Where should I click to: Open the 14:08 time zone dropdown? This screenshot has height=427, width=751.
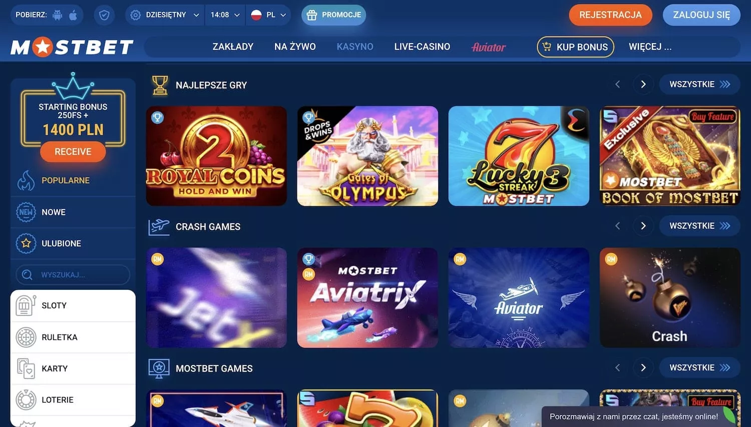tap(225, 15)
